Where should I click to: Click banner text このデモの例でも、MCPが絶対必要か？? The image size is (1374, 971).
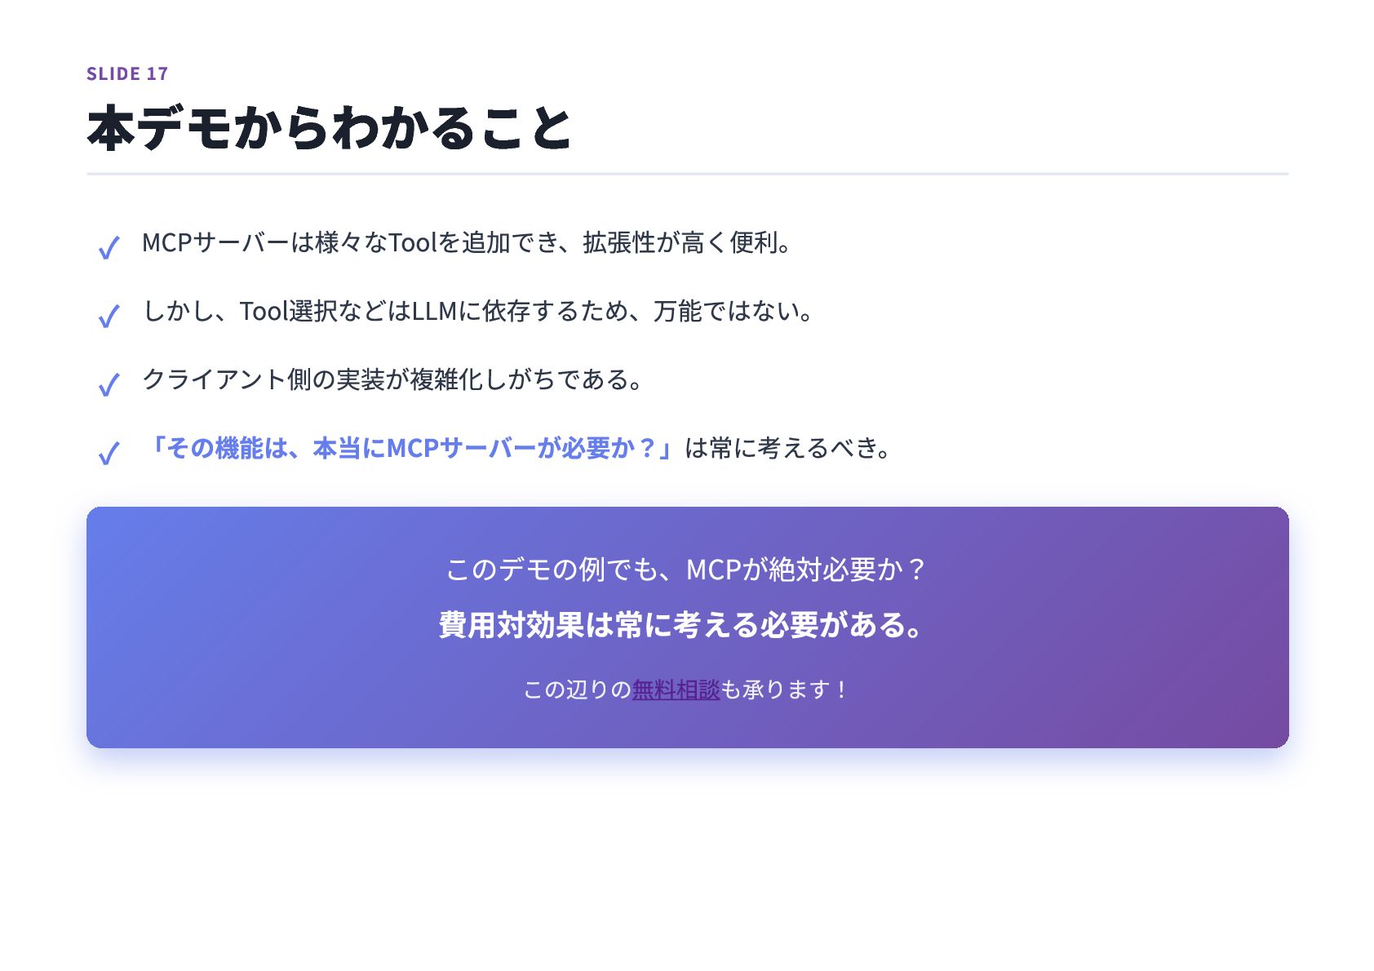point(687,569)
